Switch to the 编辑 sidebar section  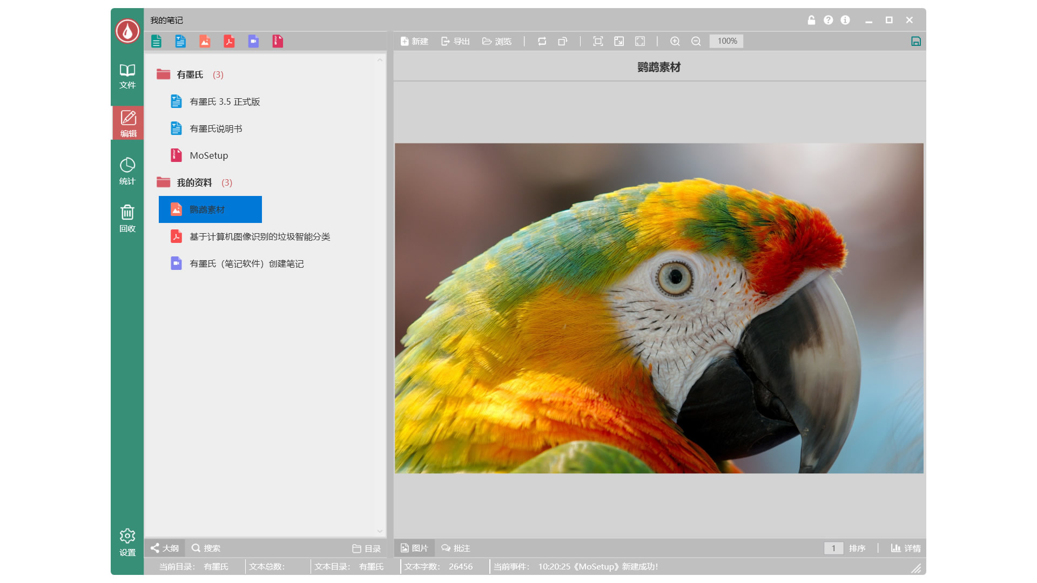(128, 124)
